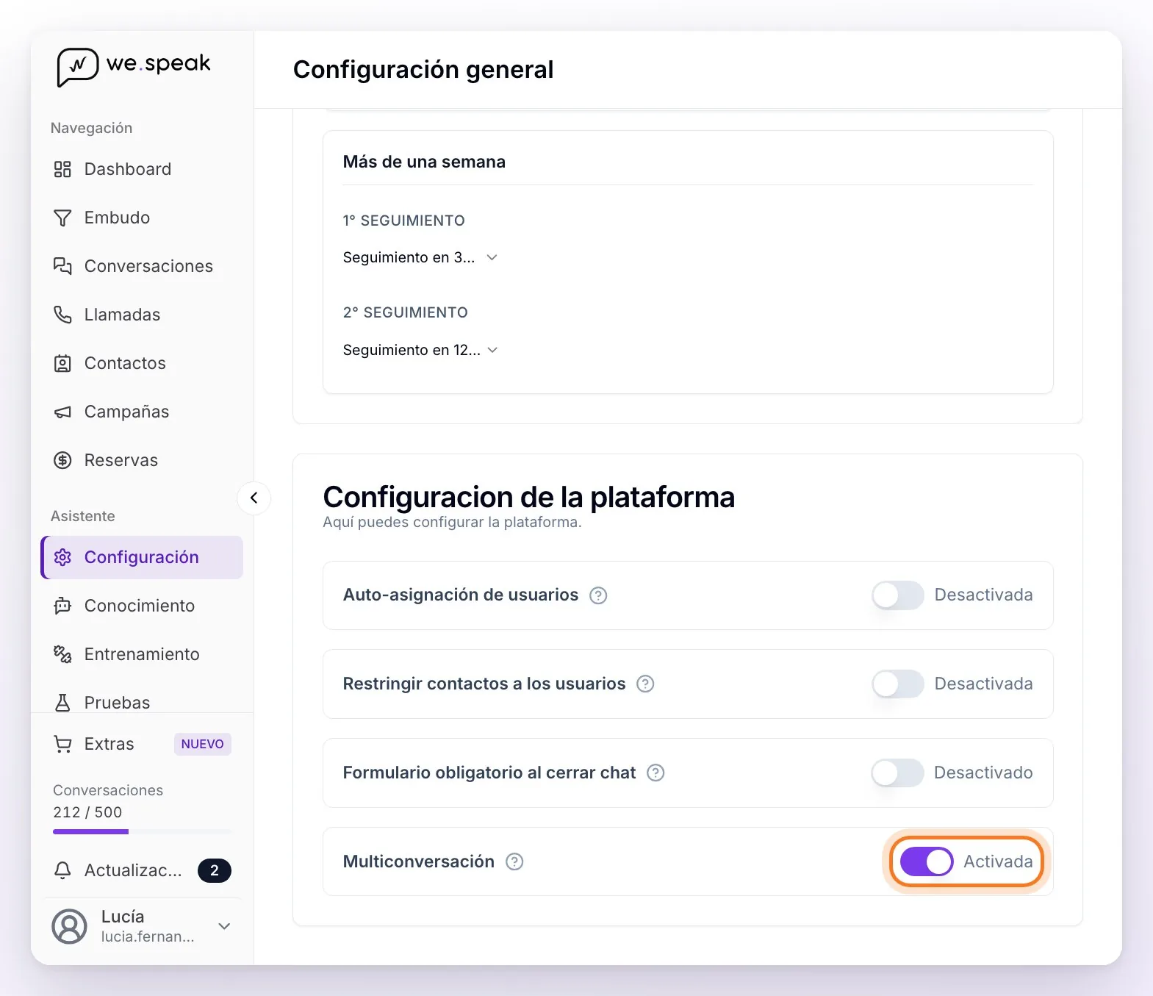Go to Dashboard in the navigation
This screenshot has height=996, width=1153.
pos(142,170)
